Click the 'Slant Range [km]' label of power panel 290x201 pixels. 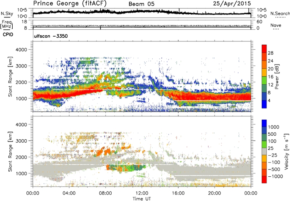10,77
